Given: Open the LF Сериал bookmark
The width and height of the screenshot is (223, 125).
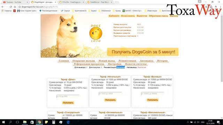Looking at the screenshot, I should [x=65, y=11].
